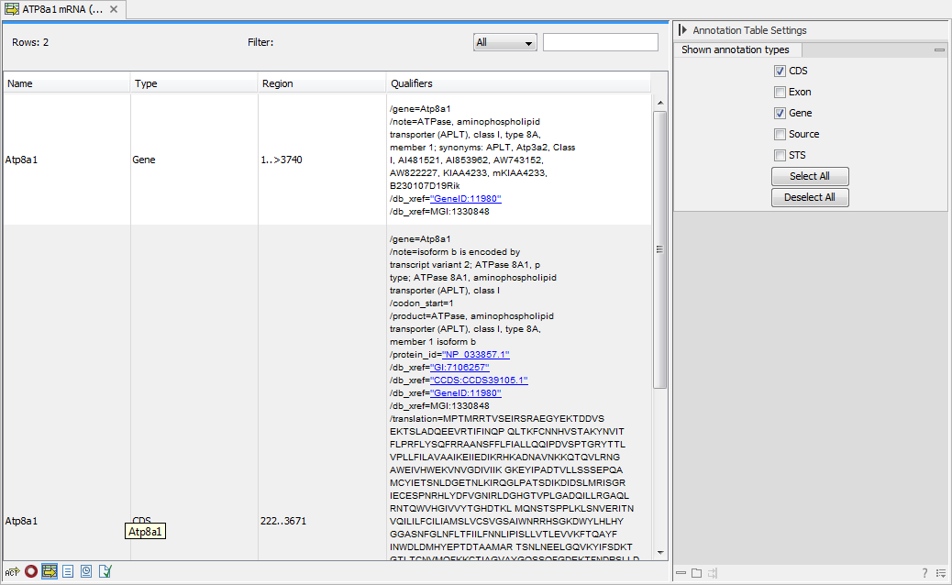
Task: Select the Atp8a1 name in CDS row
Action: pos(21,521)
